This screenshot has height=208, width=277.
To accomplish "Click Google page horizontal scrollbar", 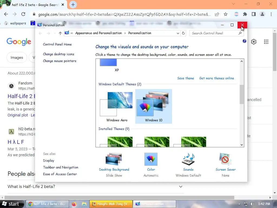I will pos(119,197).
